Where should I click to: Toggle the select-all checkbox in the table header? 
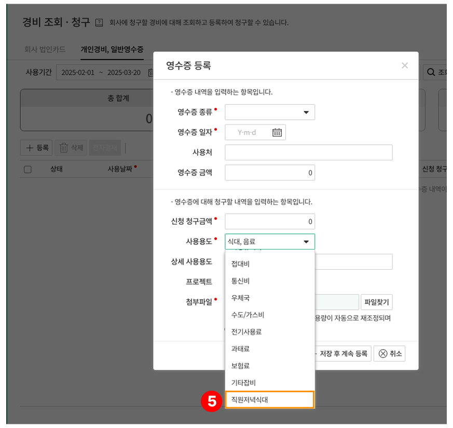click(x=28, y=169)
